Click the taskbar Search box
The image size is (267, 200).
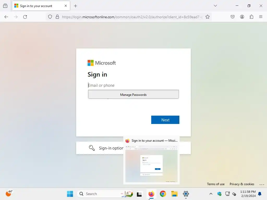(x=105, y=194)
